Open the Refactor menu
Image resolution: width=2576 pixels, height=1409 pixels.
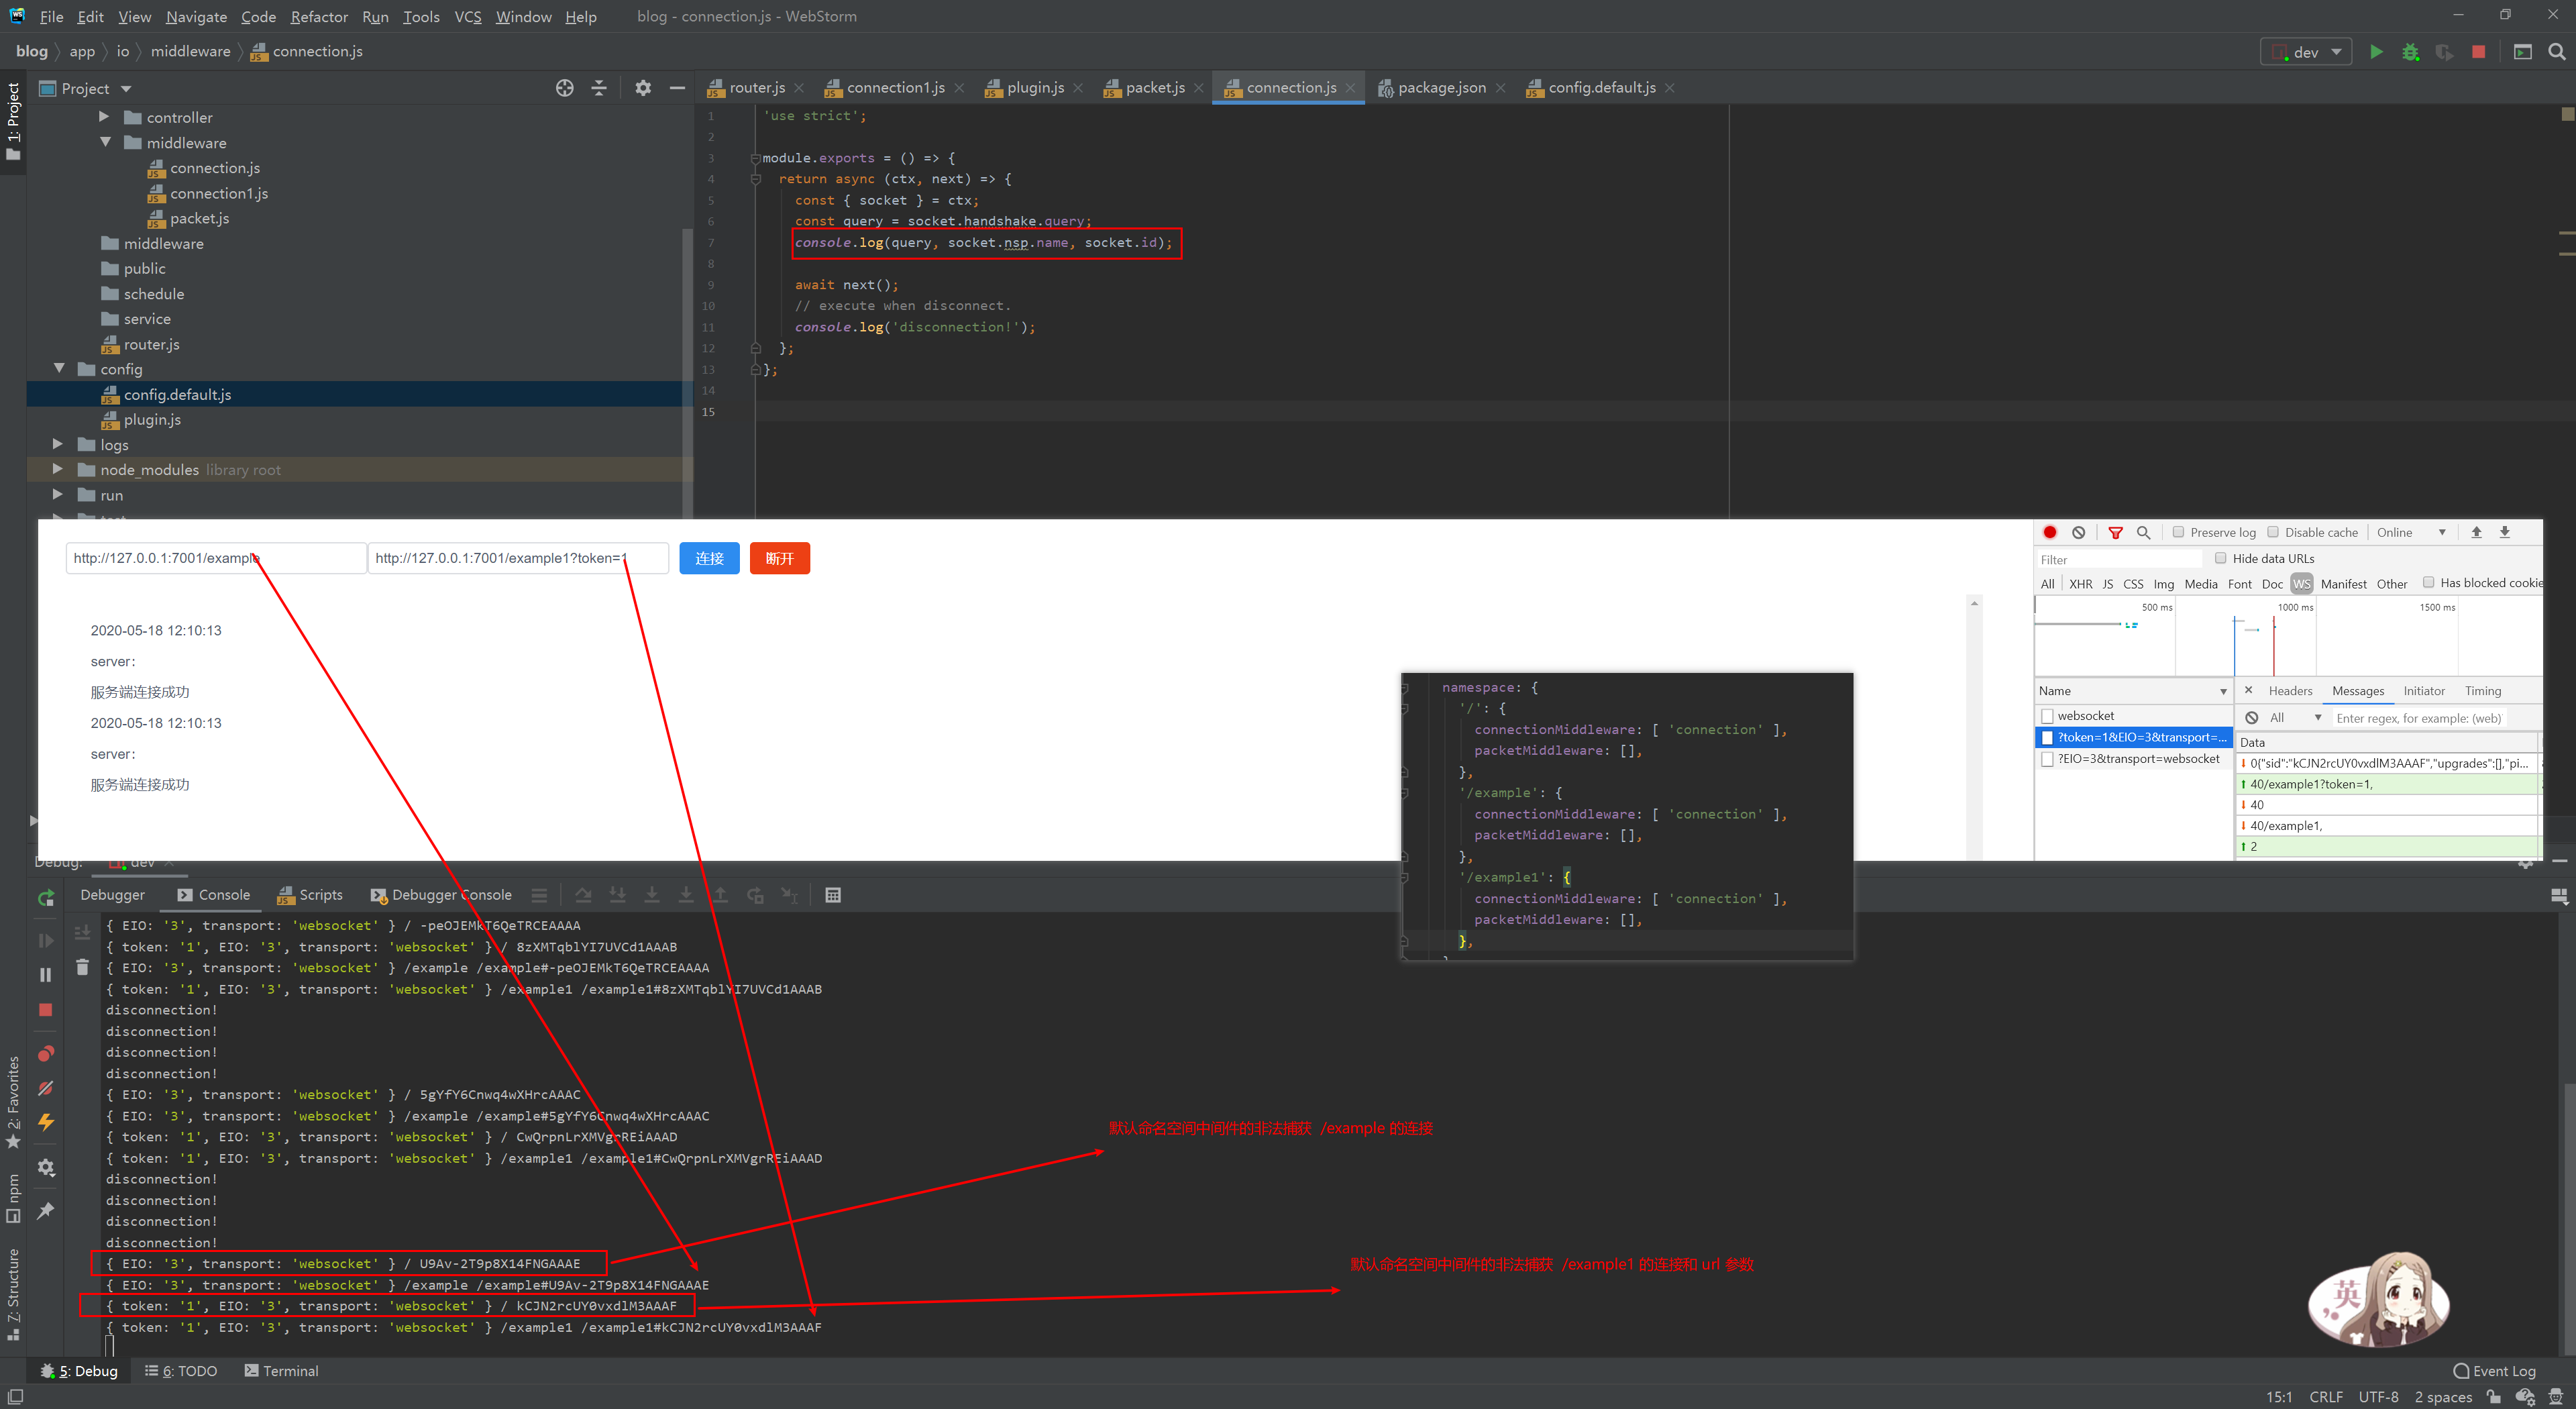319,16
